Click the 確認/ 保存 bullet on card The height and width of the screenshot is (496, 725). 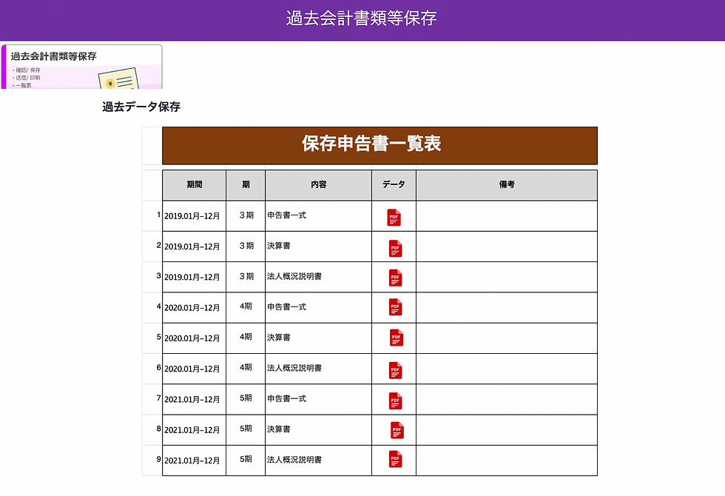coord(28,70)
